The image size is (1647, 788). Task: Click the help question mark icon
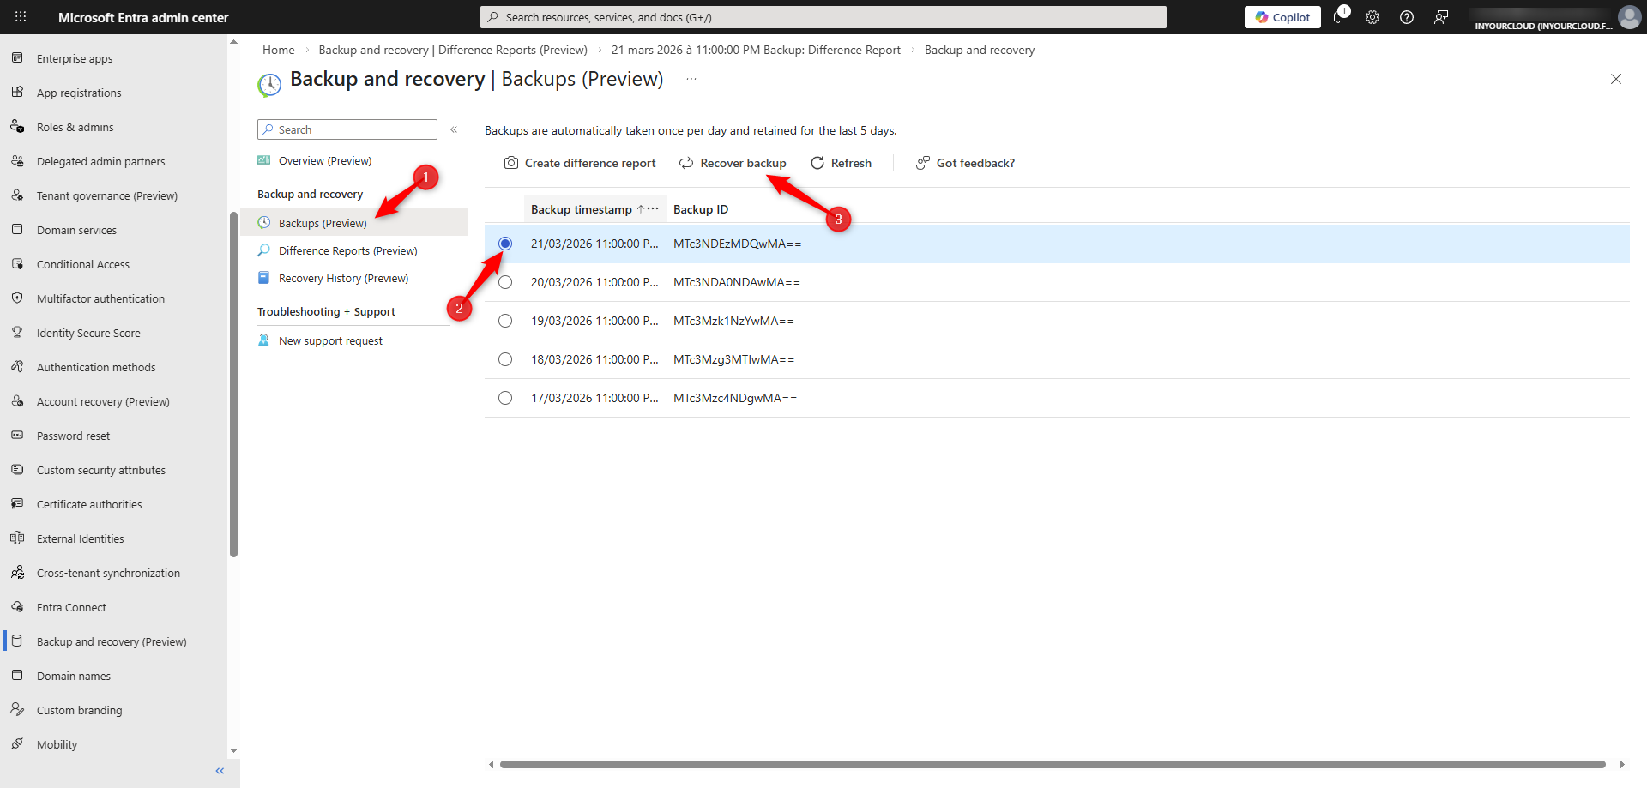click(x=1407, y=17)
